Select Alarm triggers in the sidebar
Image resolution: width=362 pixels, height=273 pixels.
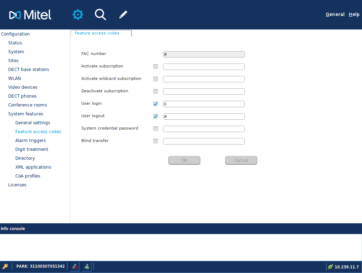31,141
